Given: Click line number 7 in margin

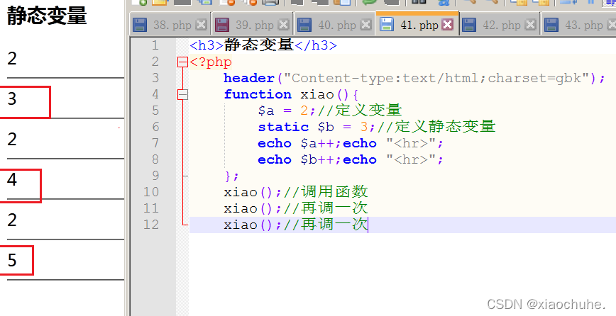Looking at the screenshot, I should [x=155, y=143].
